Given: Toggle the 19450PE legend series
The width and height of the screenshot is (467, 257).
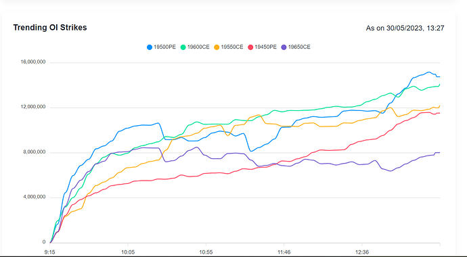Looking at the screenshot, I should click(263, 47).
